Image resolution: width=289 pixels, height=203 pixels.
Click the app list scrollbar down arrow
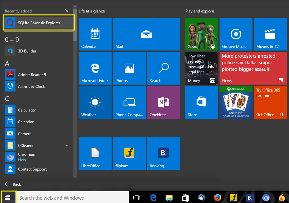pyautogui.click(x=75, y=176)
